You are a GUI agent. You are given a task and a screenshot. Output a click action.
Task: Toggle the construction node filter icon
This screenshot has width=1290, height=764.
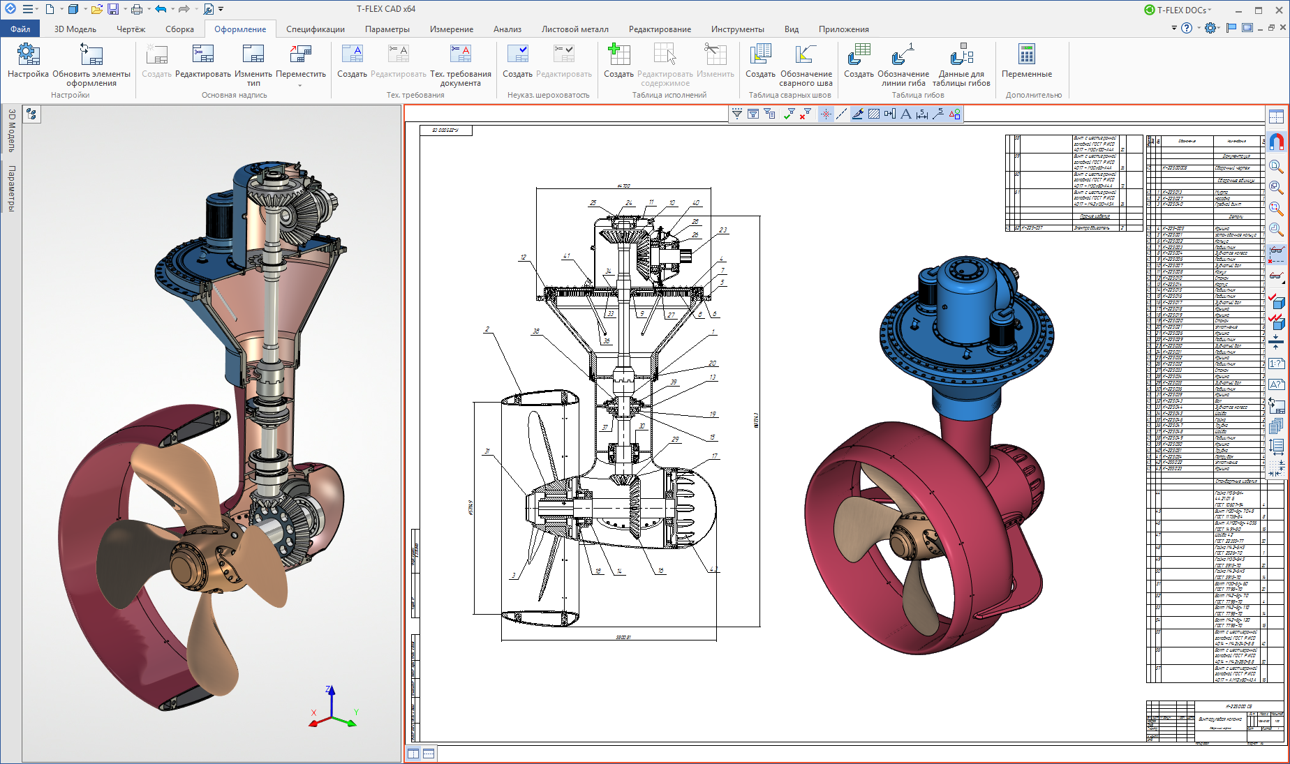(x=826, y=114)
